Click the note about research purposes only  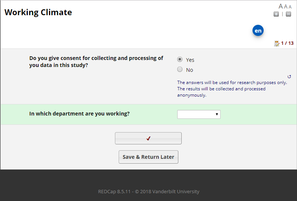coord(232,89)
